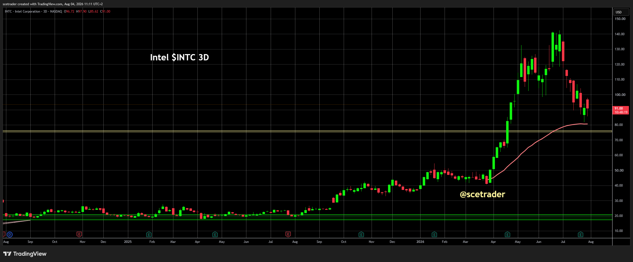The height and width of the screenshot is (262, 633).
Task: Open the red earnings marker before Nov 2024
Action: click(79, 234)
